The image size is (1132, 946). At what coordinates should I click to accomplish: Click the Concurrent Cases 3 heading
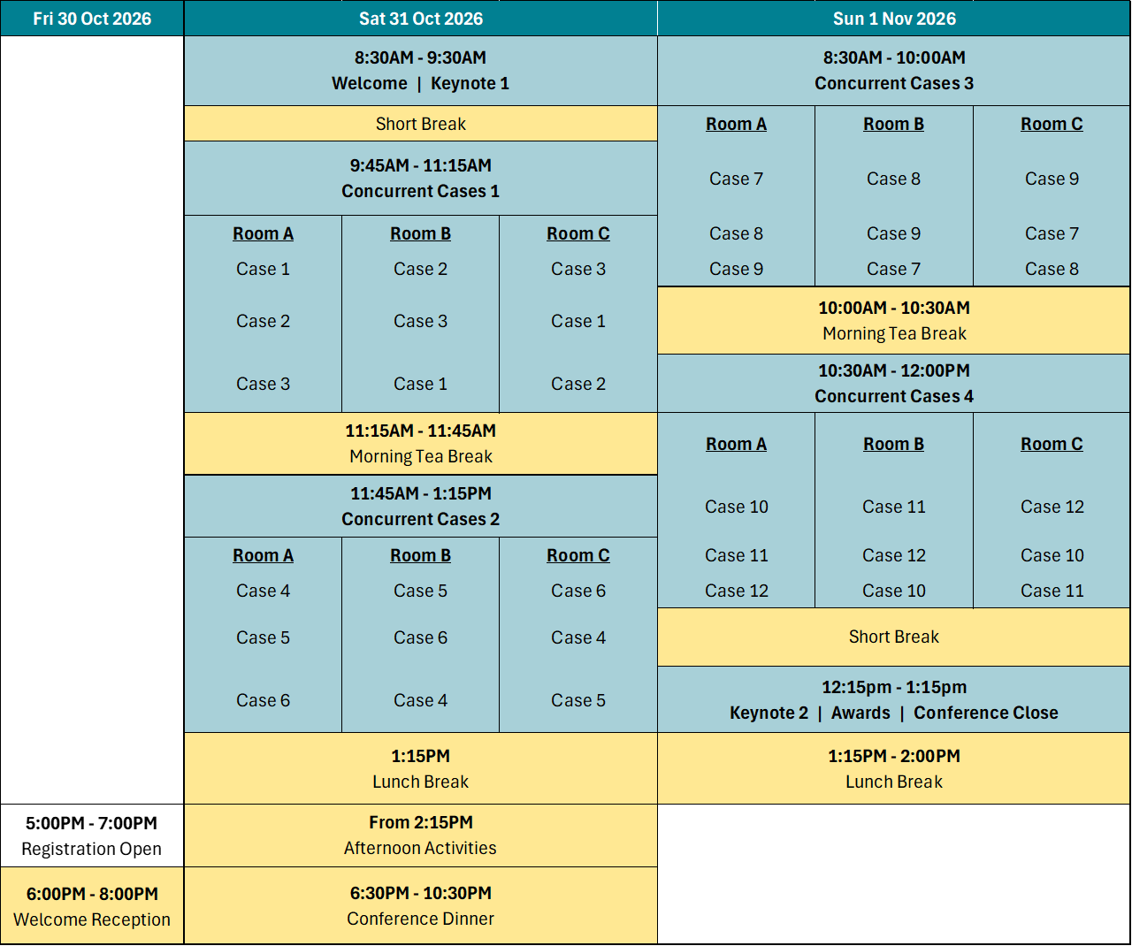tap(894, 71)
